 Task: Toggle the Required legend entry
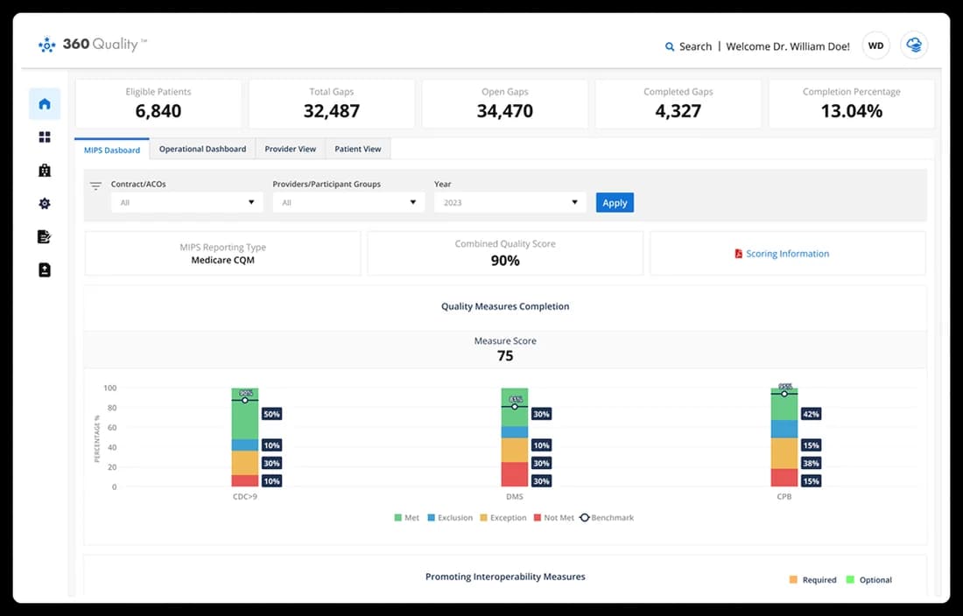tap(812, 580)
